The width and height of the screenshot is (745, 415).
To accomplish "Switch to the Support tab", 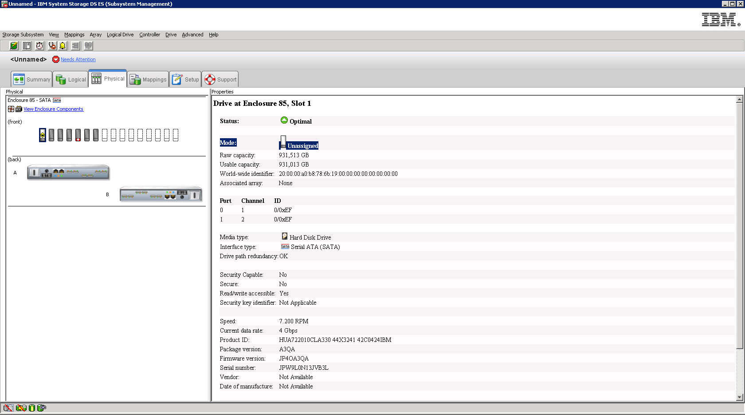I will pos(220,79).
